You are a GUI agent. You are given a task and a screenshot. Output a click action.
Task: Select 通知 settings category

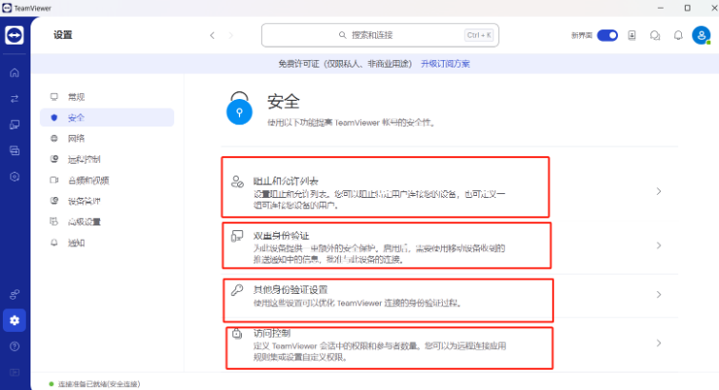pos(107,243)
